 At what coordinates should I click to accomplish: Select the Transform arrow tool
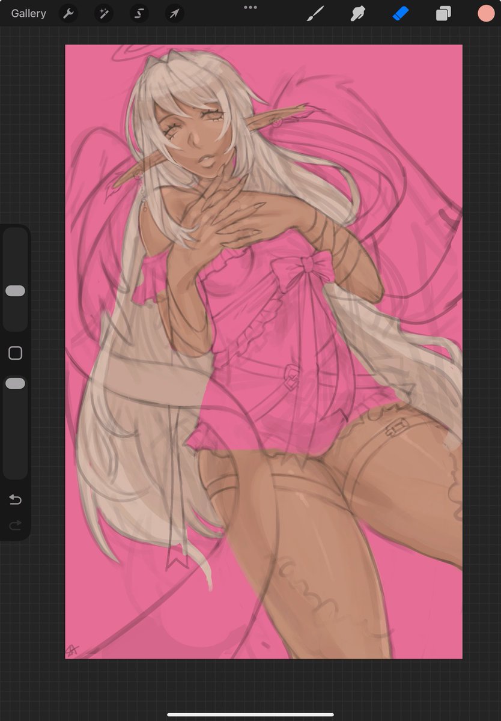(174, 13)
